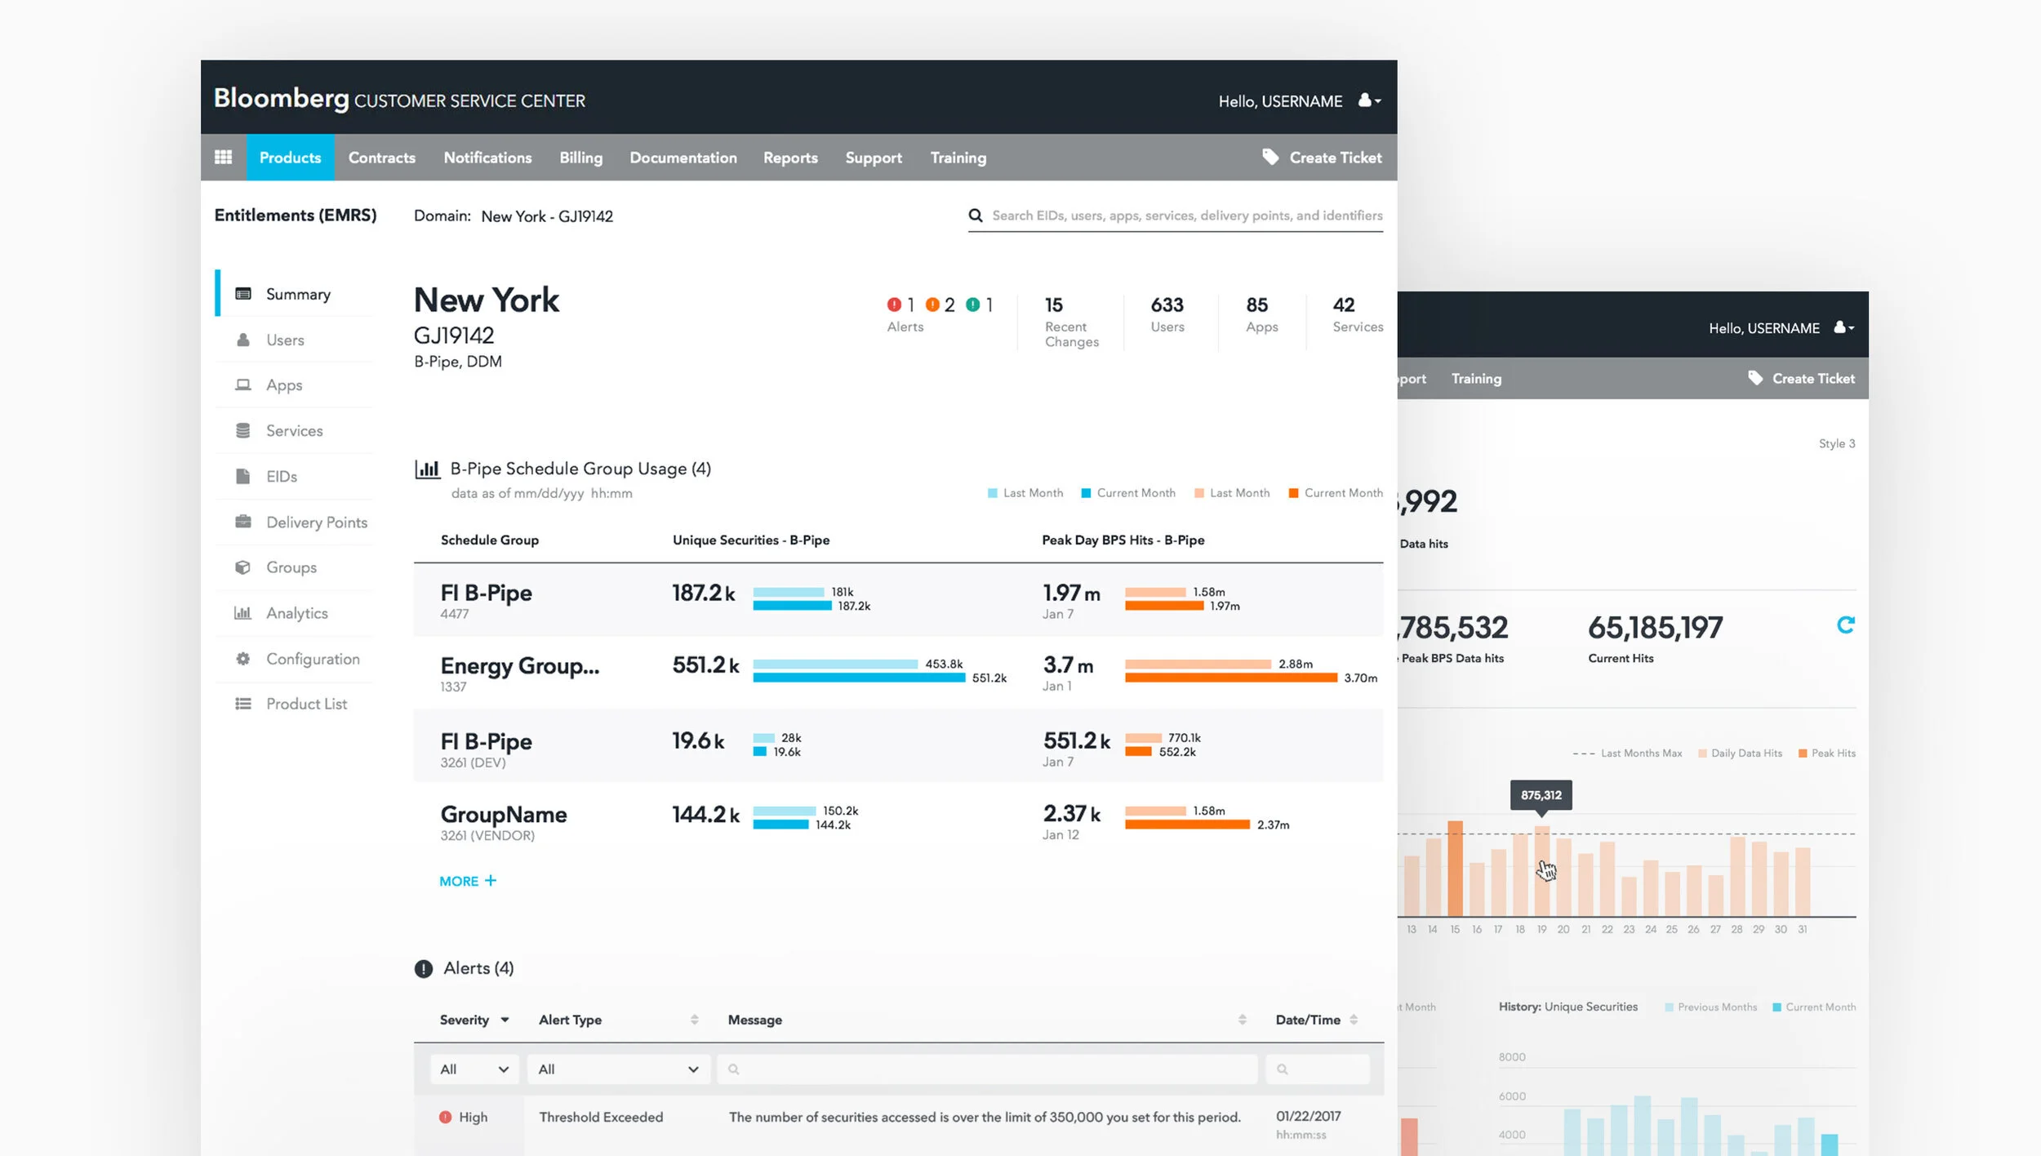Screen dimensions: 2041x1156
Task: Sort alerts by the Severity column arrow
Action: (x=505, y=1020)
